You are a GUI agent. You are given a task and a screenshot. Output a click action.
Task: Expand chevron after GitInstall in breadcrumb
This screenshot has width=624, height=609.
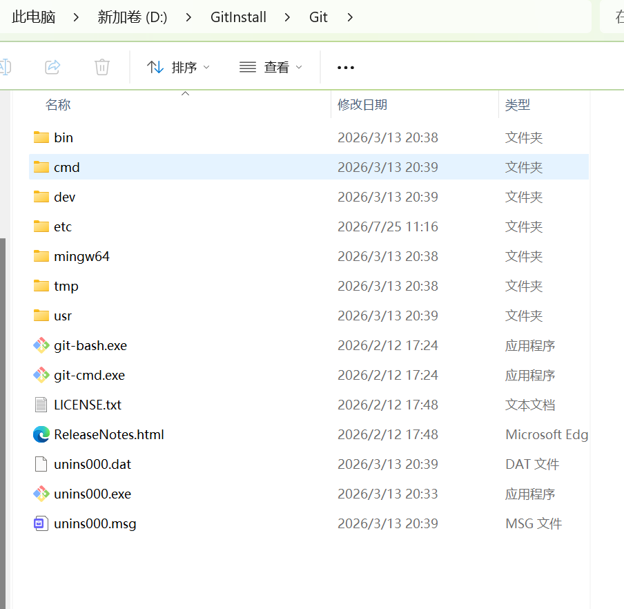click(287, 17)
